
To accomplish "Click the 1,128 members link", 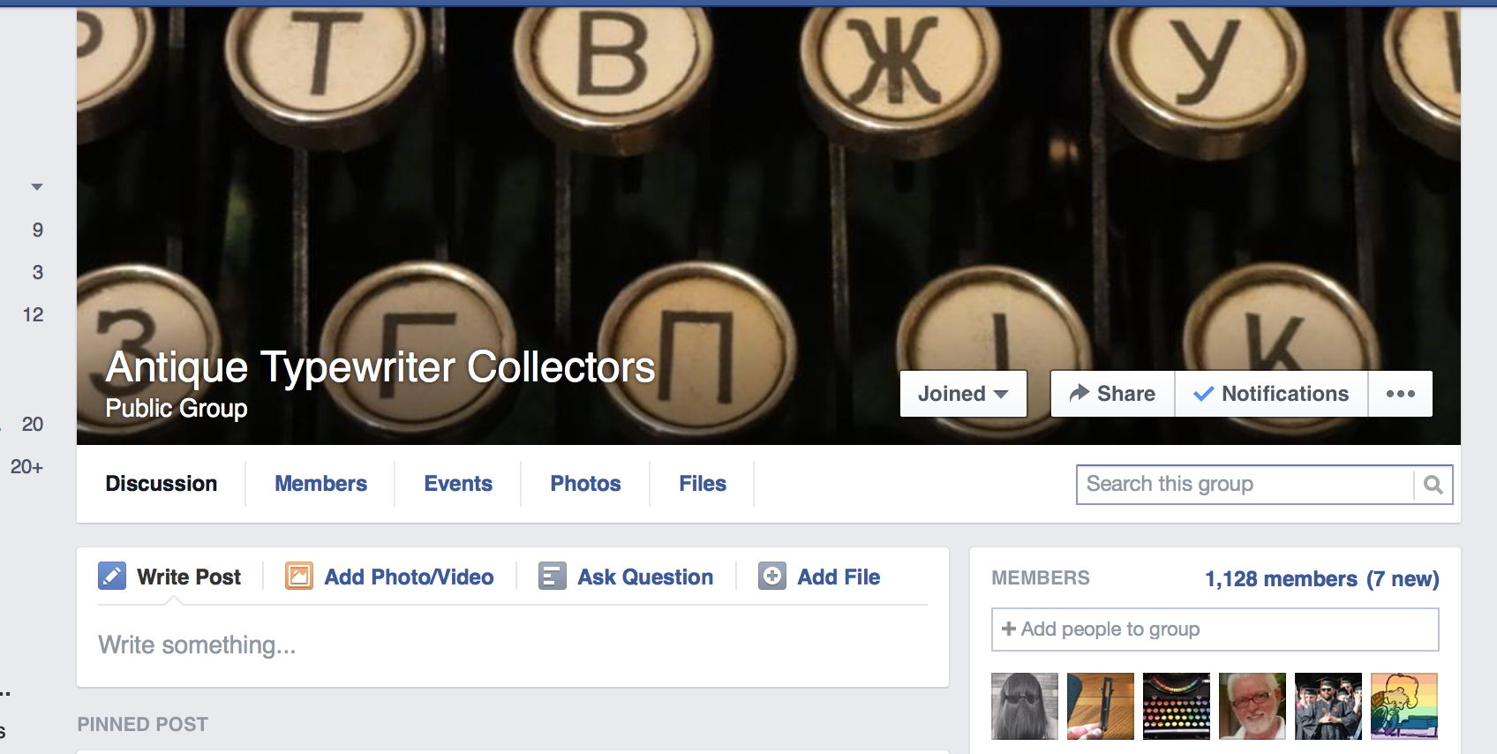I will point(1281,579).
